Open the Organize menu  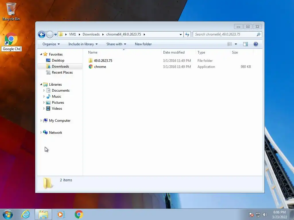[51, 44]
